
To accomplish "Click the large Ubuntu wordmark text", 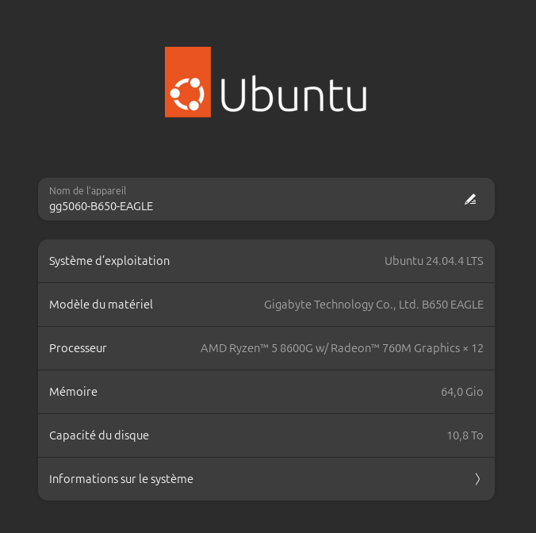I will click(293, 94).
